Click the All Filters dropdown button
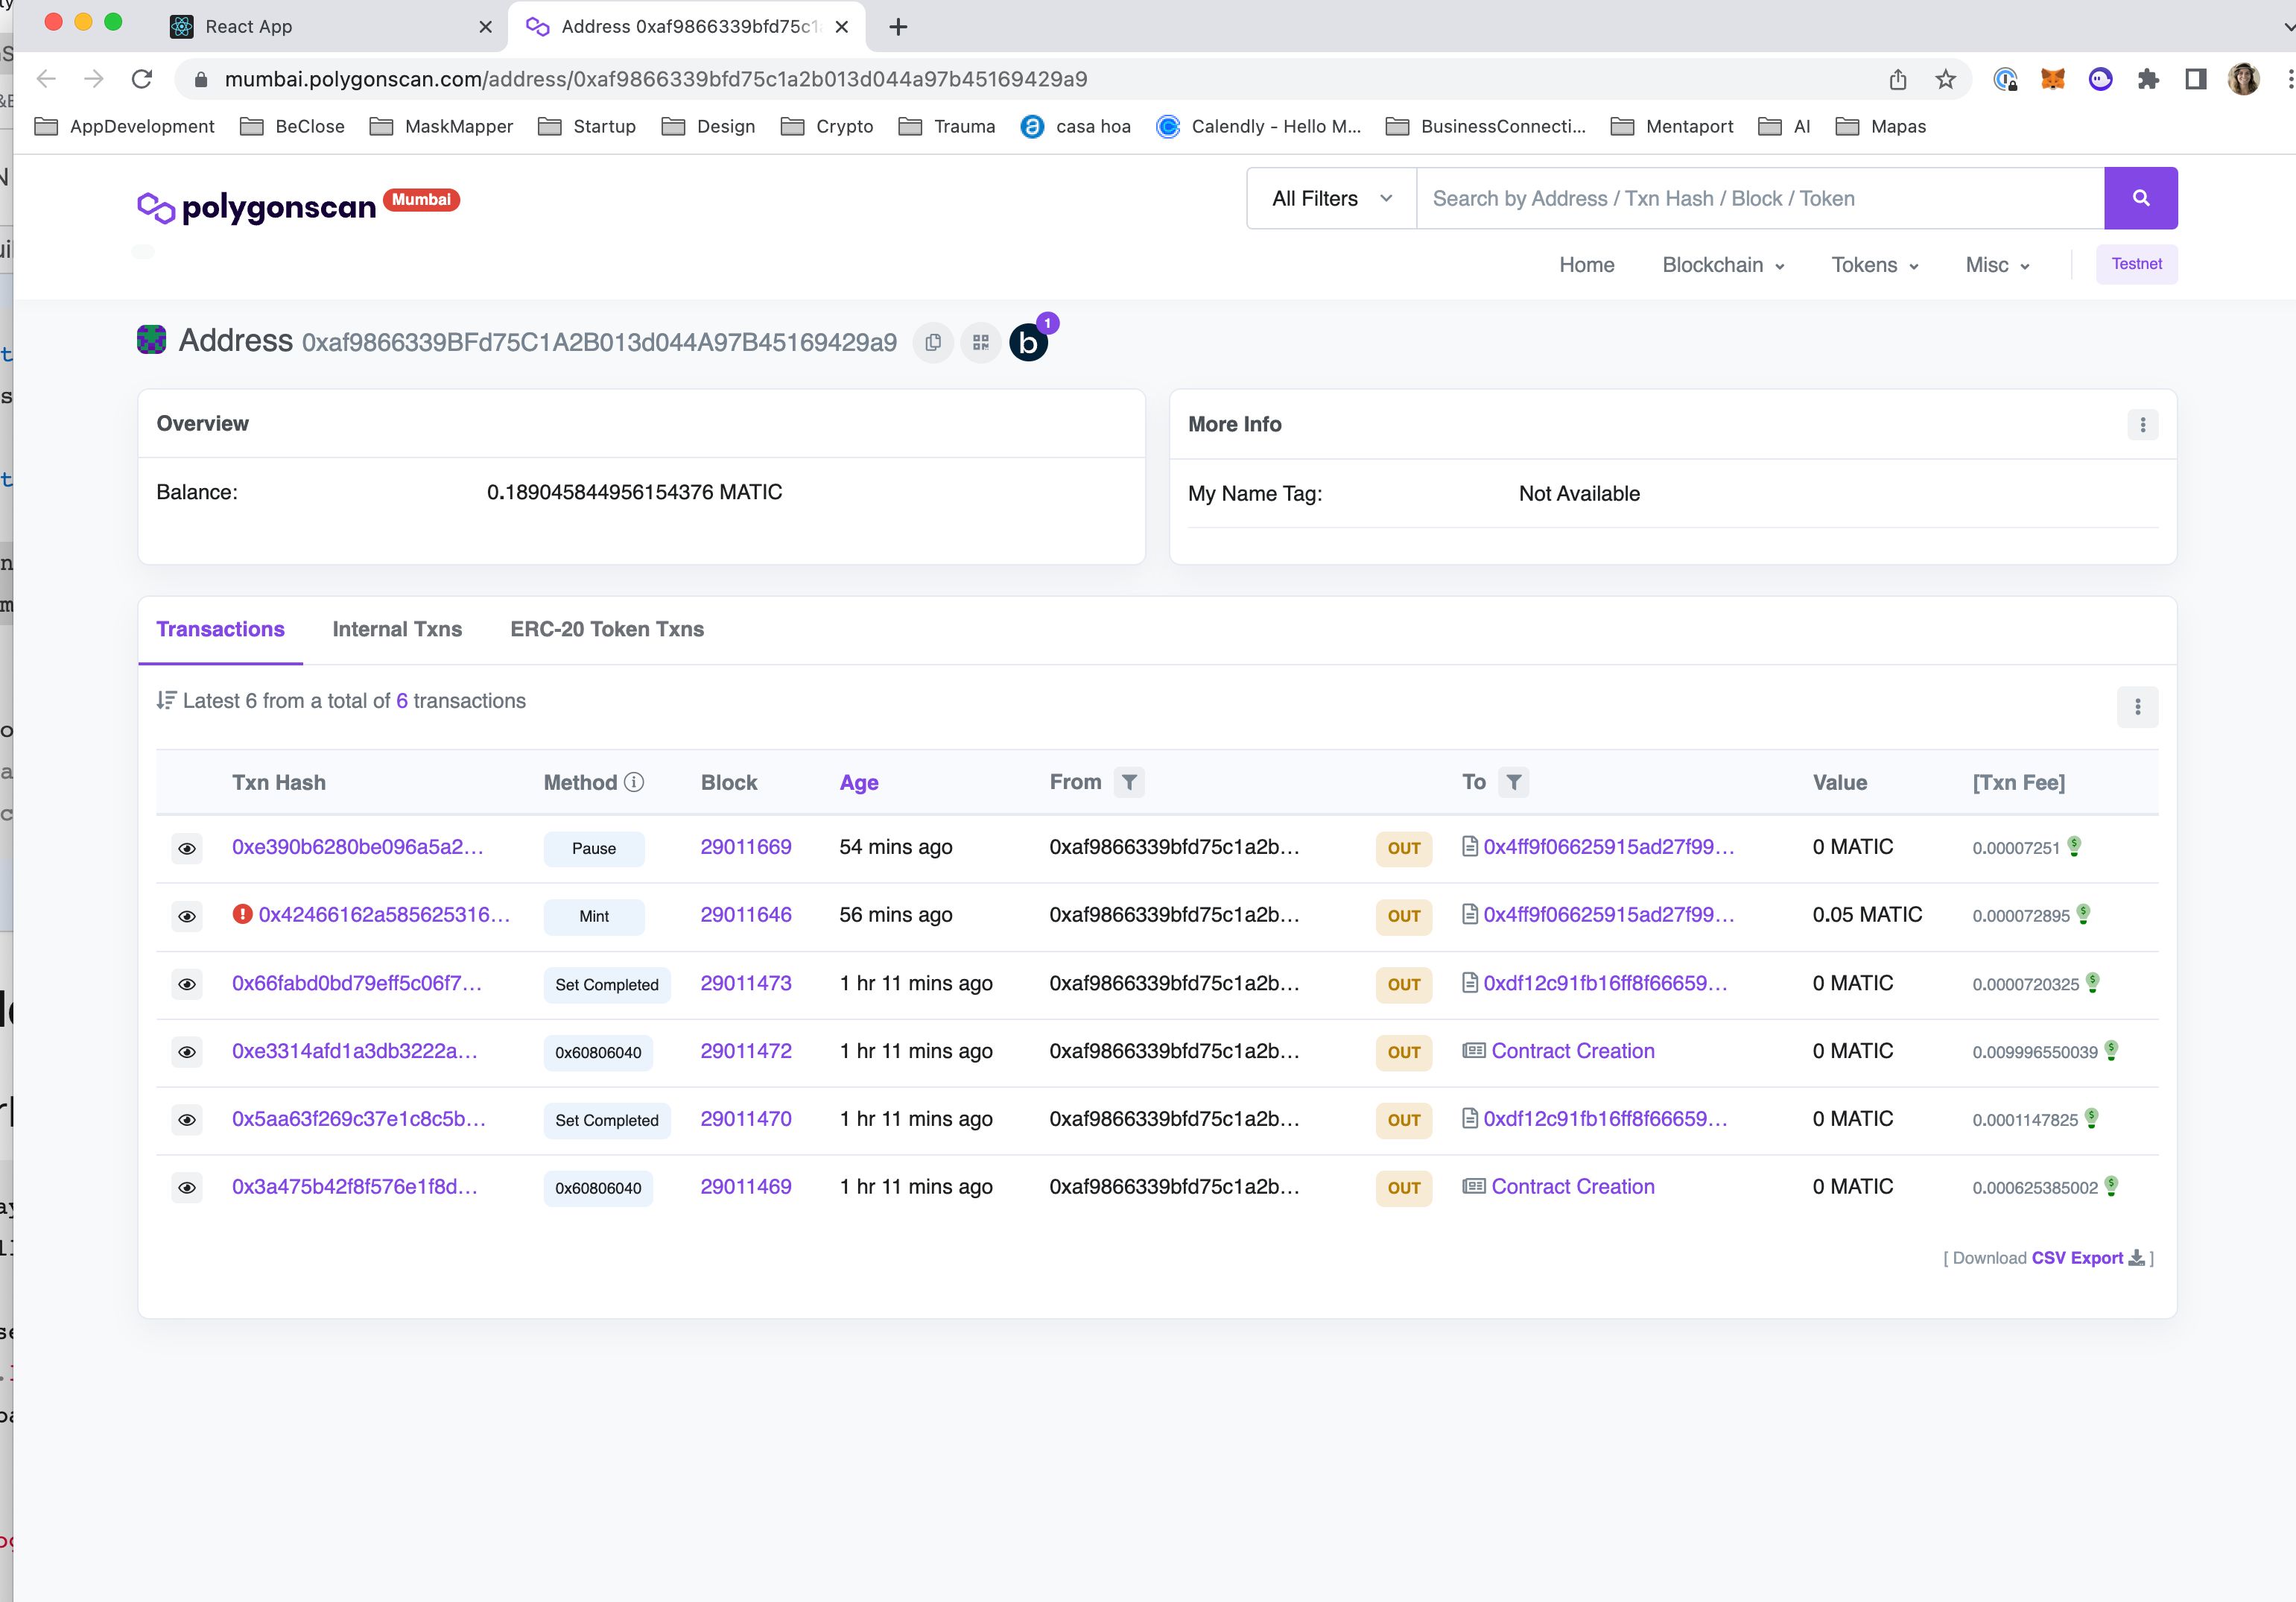The width and height of the screenshot is (2296, 1602). click(x=1331, y=197)
